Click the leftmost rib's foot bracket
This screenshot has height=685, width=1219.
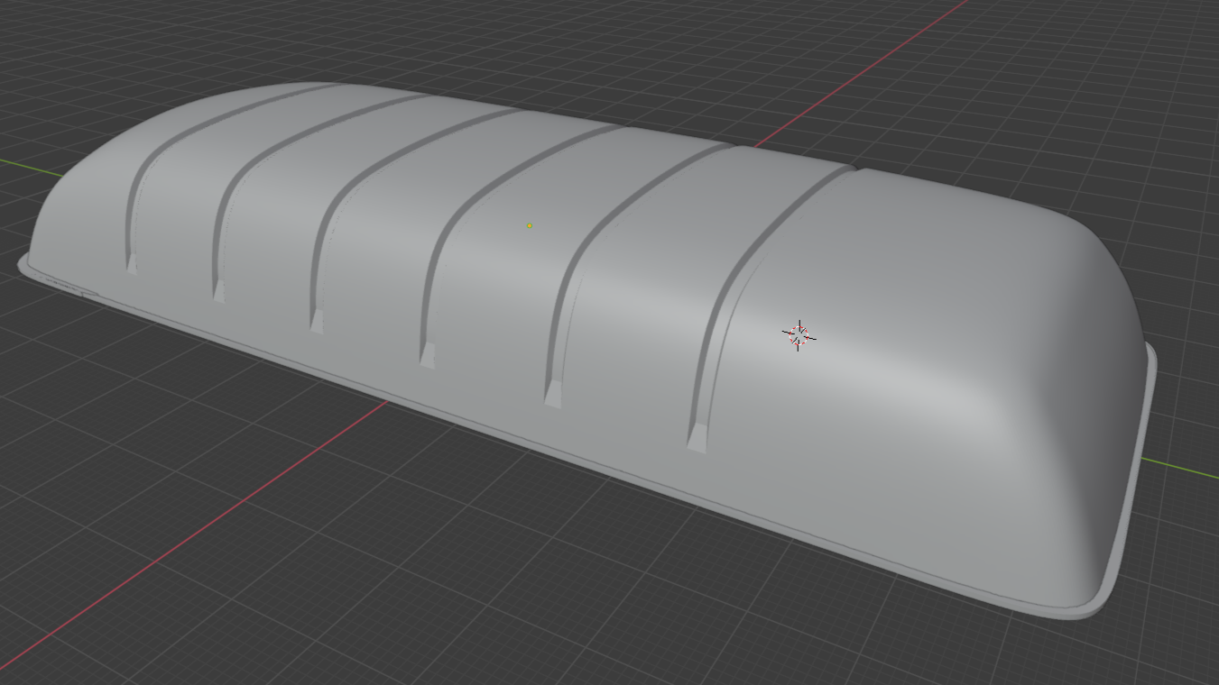(x=132, y=264)
